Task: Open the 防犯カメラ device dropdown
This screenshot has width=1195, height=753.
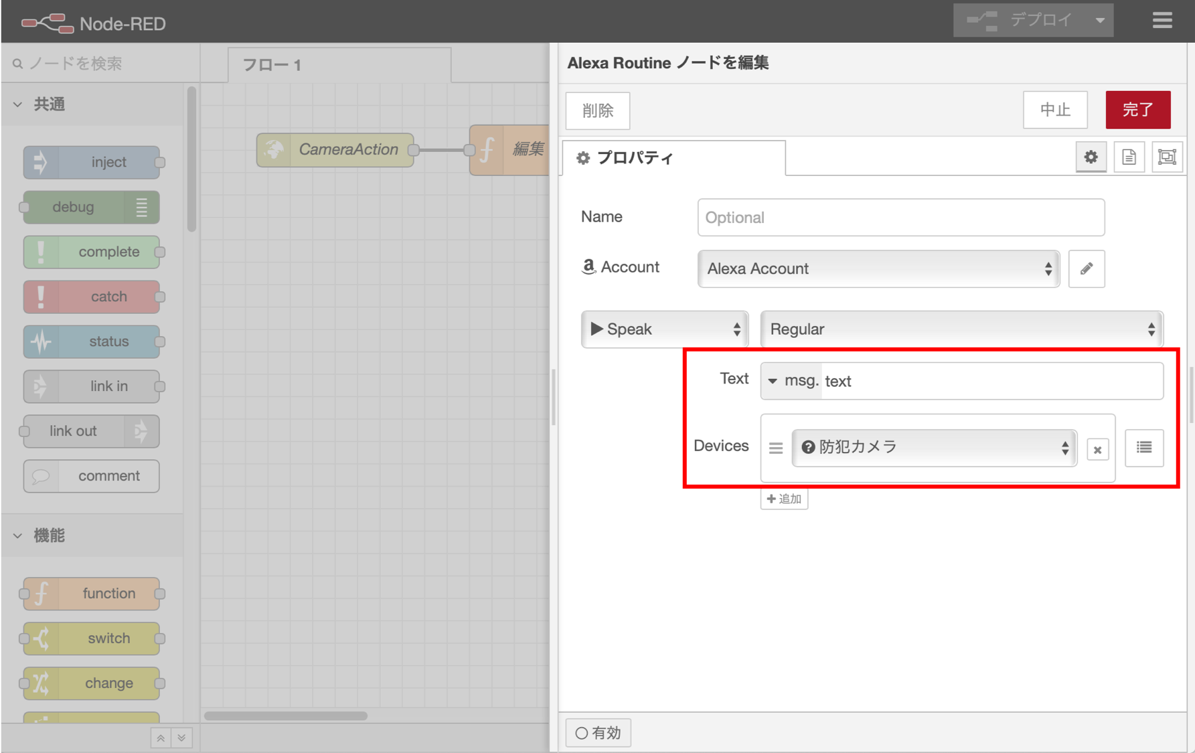Action: point(935,448)
